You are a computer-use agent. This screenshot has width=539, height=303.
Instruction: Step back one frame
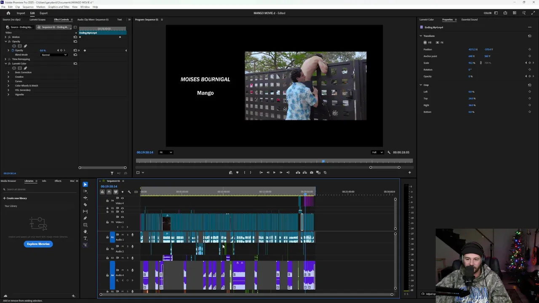tap(268, 173)
